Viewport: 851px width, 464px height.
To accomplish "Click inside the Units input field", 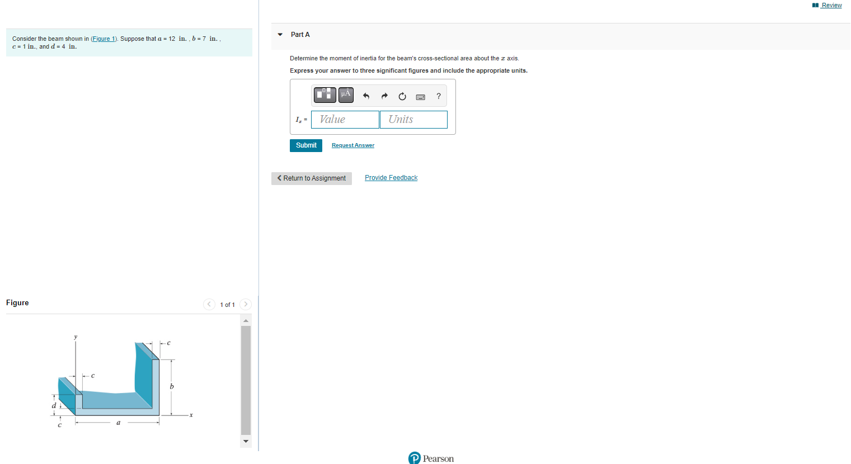I will coord(413,119).
